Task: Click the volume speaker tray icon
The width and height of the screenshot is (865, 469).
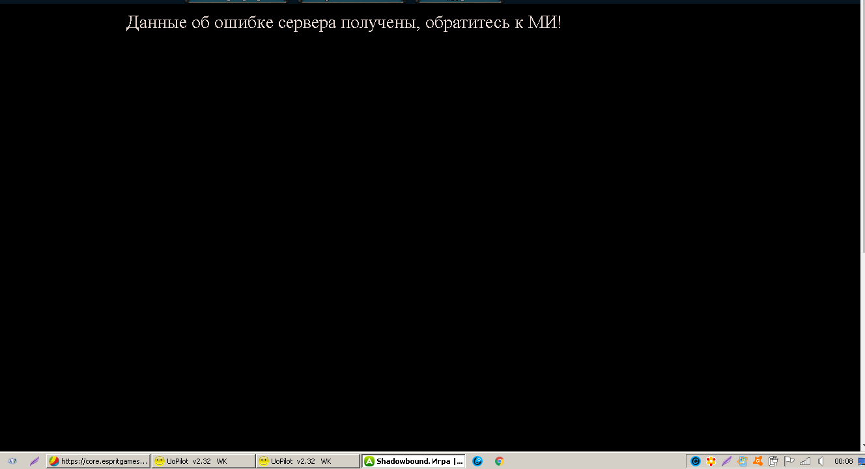Action: pos(821,461)
